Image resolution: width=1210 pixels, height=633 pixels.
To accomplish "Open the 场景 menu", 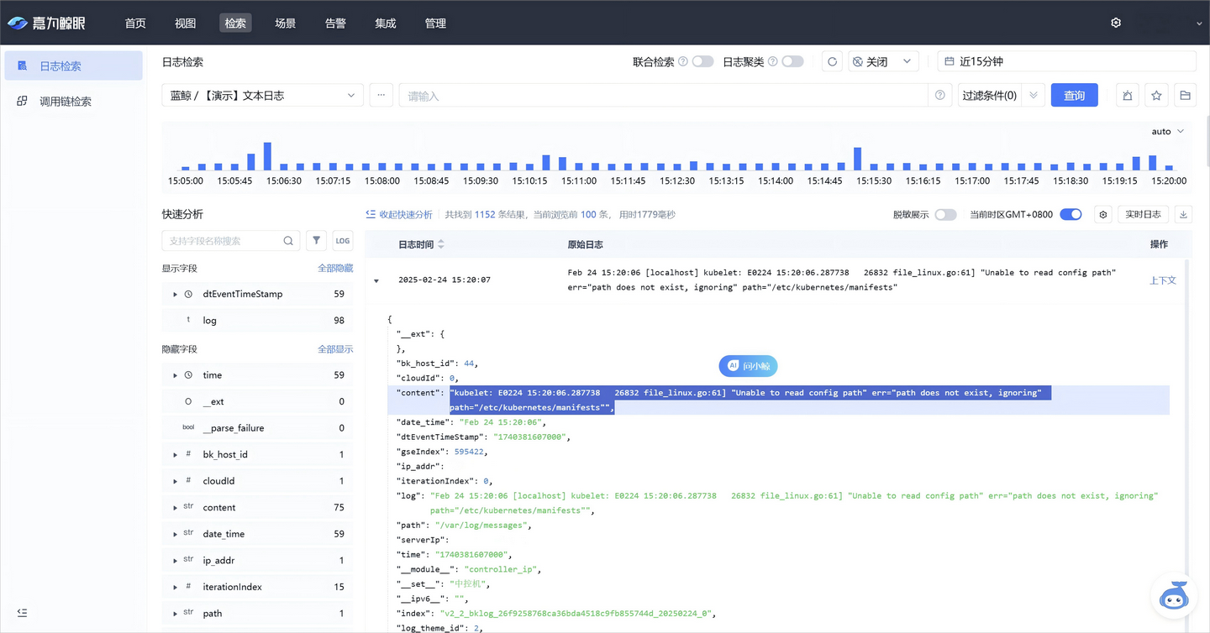I will tap(285, 24).
